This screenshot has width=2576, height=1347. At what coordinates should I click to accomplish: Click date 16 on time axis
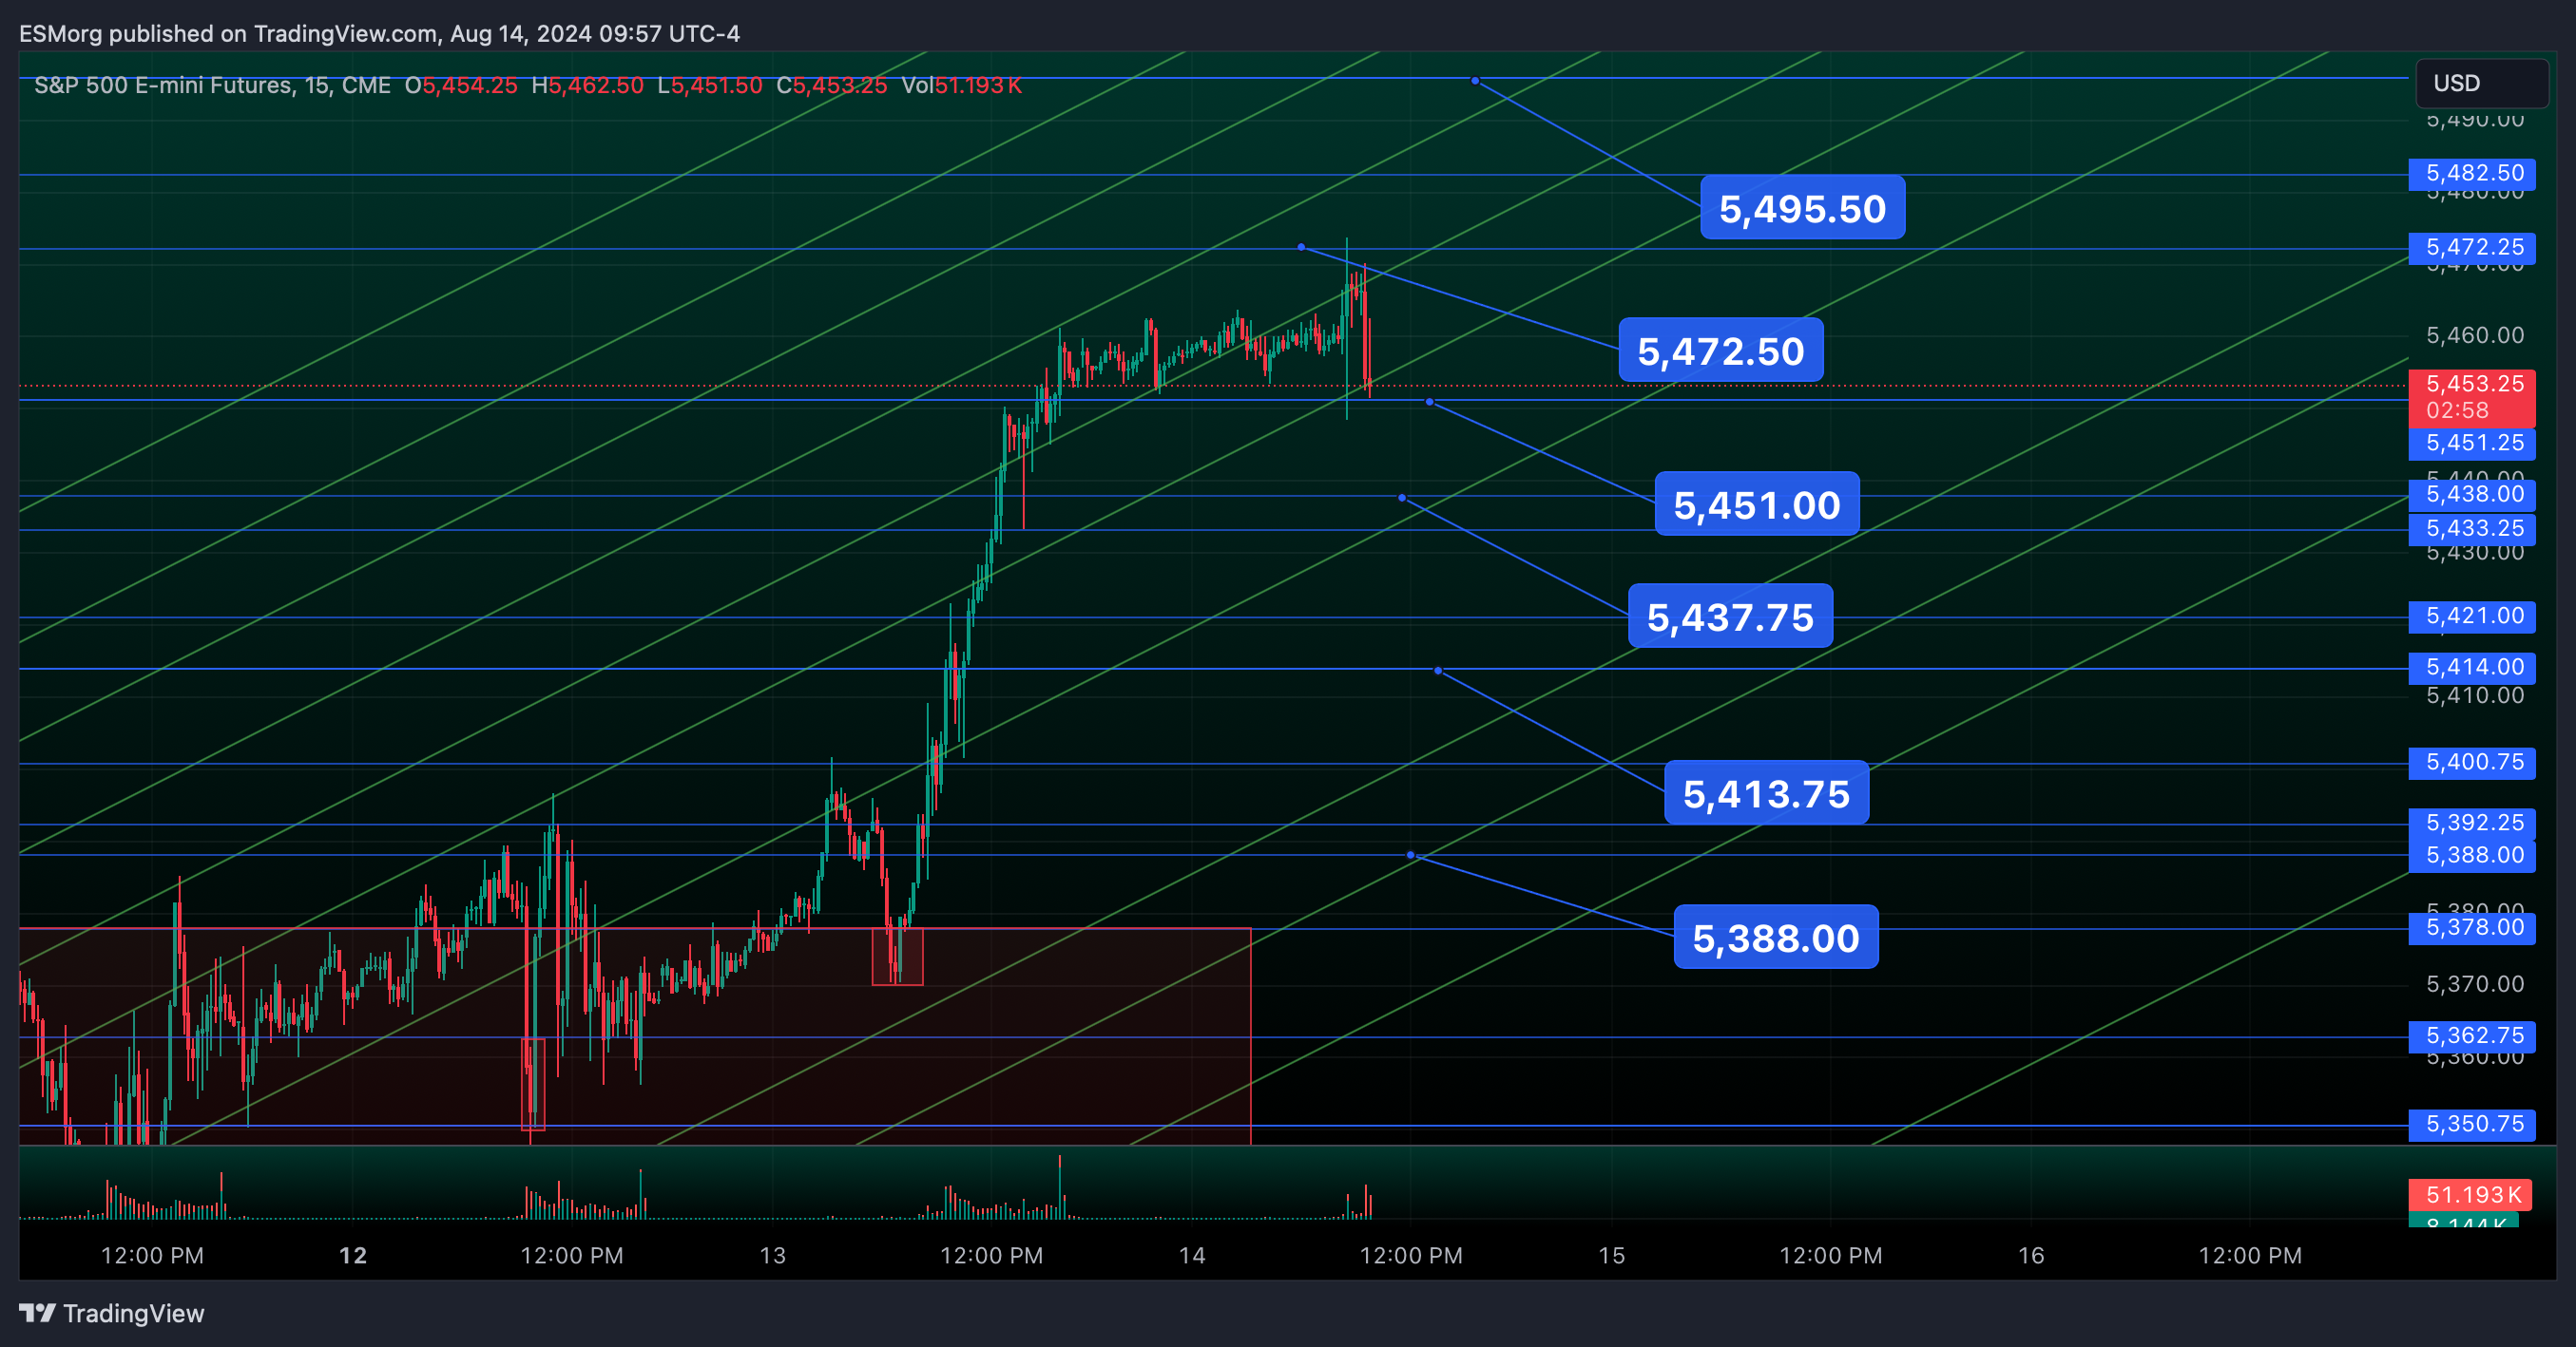pos(2031,1255)
